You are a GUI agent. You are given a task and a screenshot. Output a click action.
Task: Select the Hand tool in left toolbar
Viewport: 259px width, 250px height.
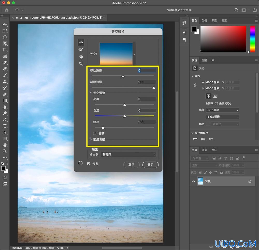tap(5, 145)
